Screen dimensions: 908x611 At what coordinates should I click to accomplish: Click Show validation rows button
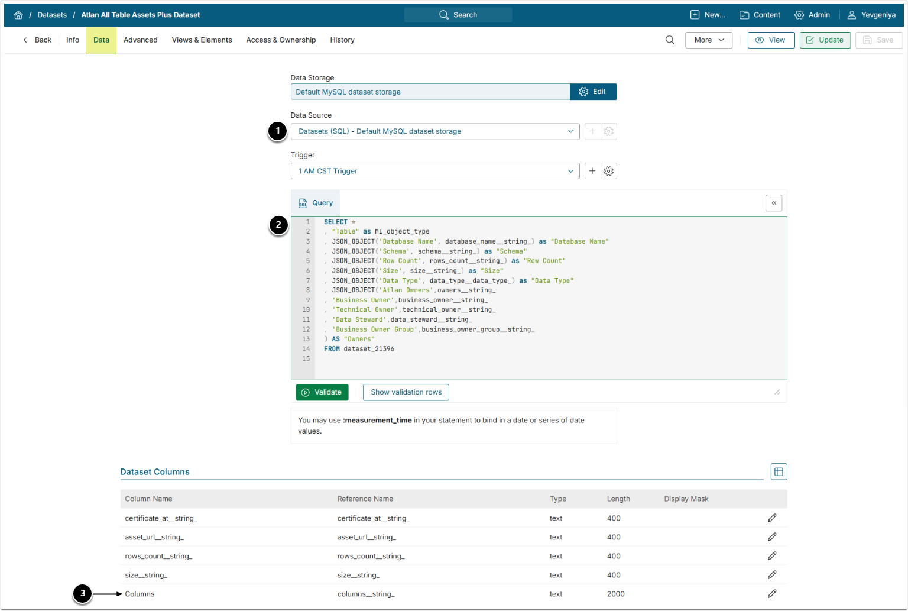tap(406, 392)
